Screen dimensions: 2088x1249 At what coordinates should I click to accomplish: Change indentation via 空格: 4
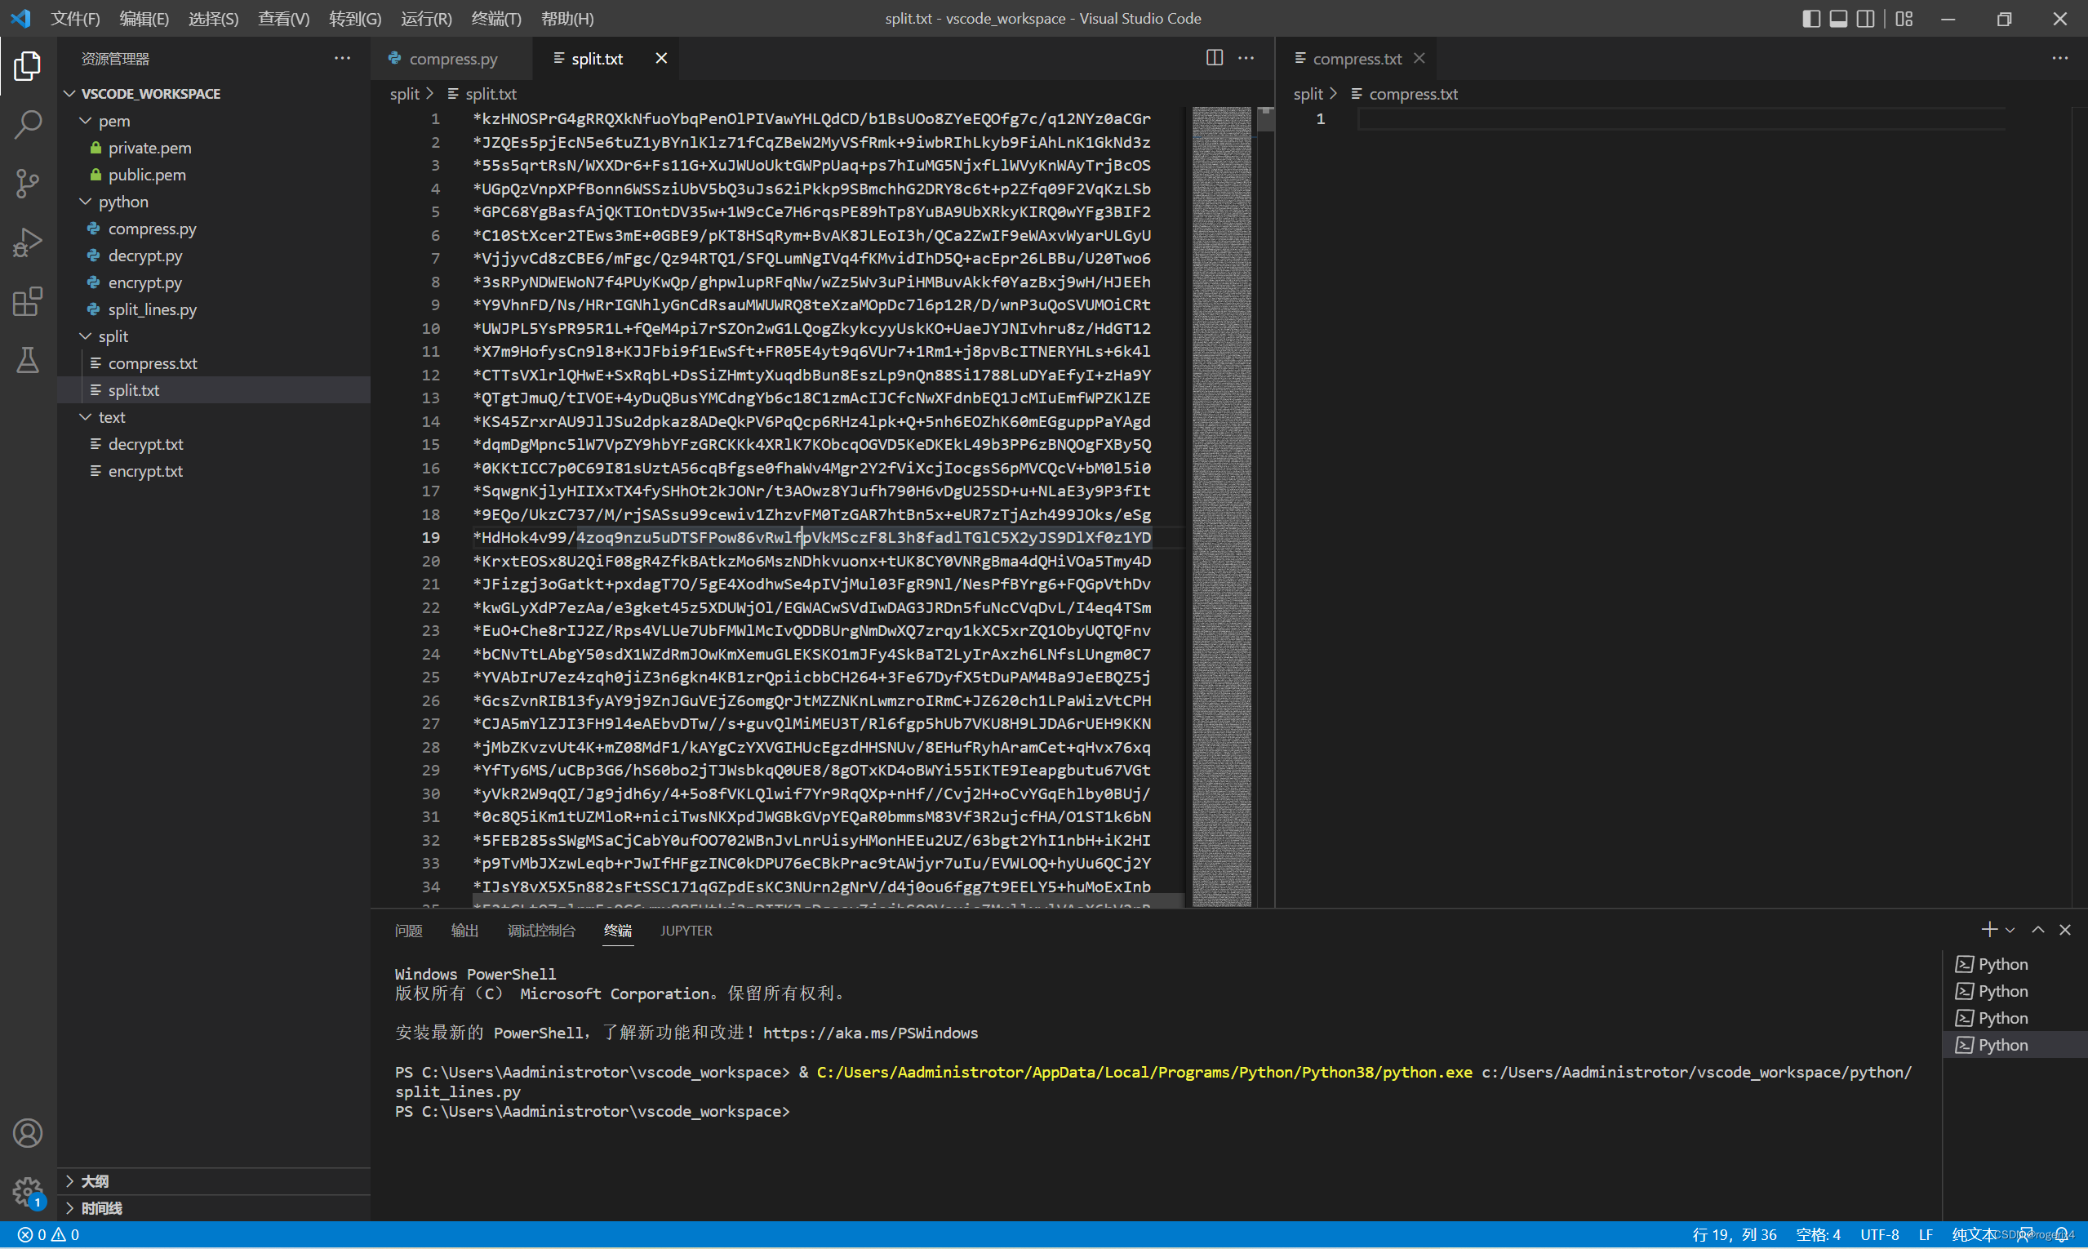(1818, 1234)
